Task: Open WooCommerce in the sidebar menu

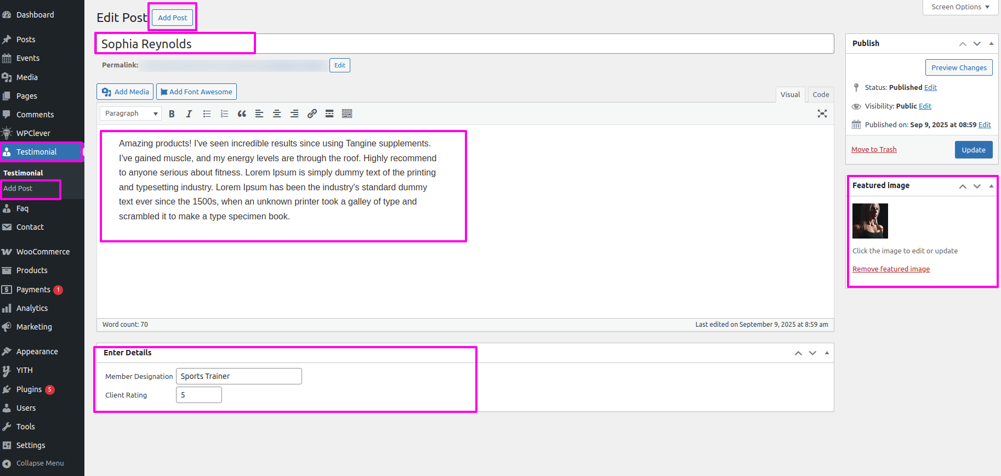Action: tap(43, 252)
